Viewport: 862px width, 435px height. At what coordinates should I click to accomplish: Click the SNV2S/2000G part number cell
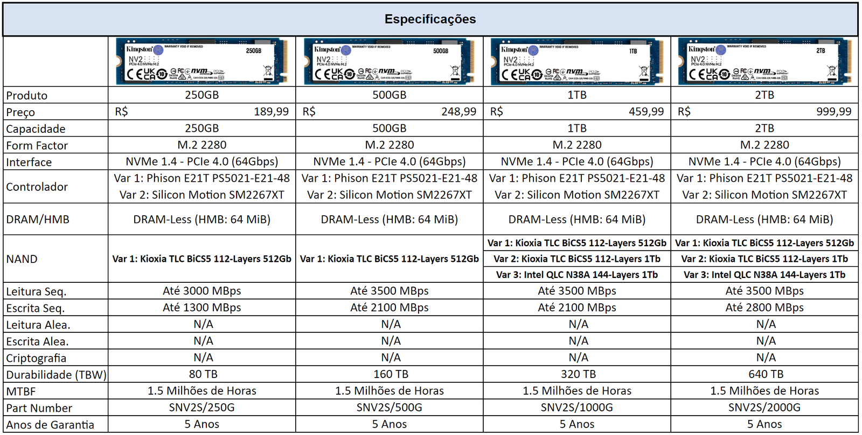(764, 408)
